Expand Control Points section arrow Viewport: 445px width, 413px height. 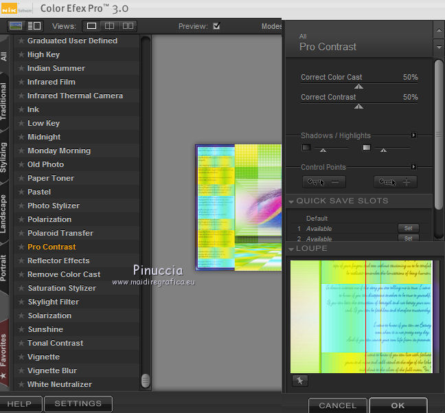414,167
